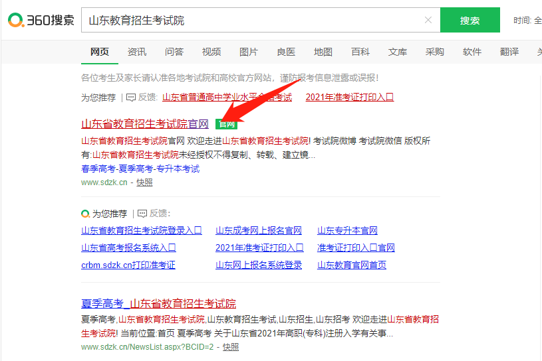
Task: Click feedback icon in second recommendation block
Action: pos(142,214)
